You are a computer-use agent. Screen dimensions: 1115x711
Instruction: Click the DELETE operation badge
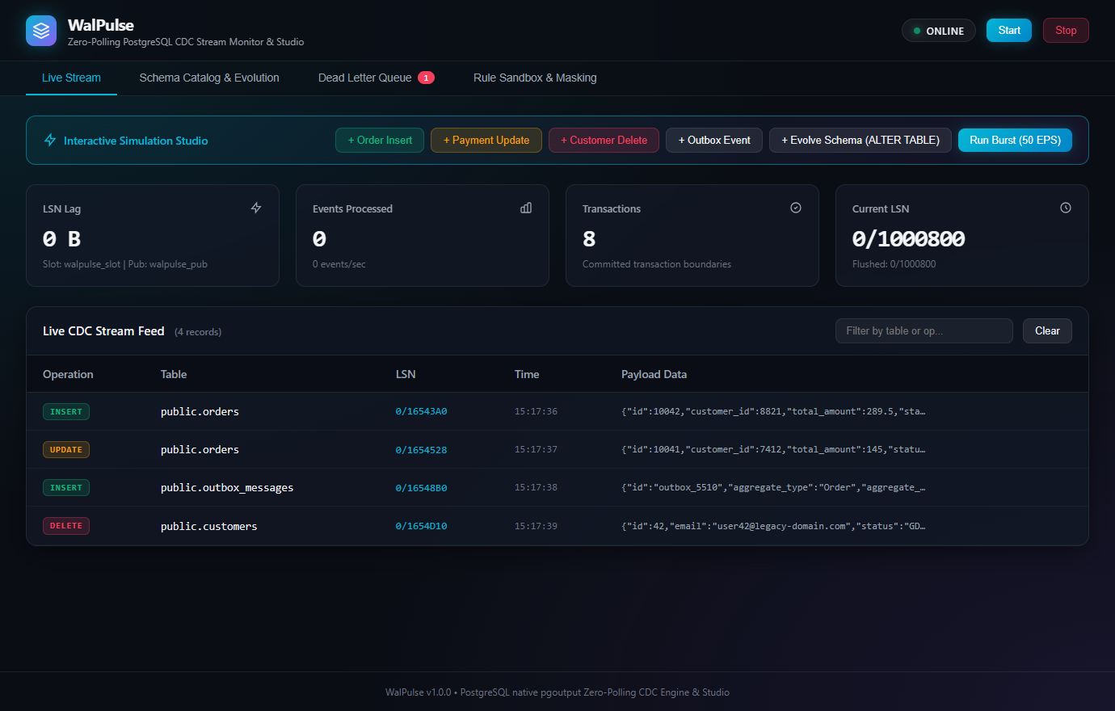pos(66,526)
